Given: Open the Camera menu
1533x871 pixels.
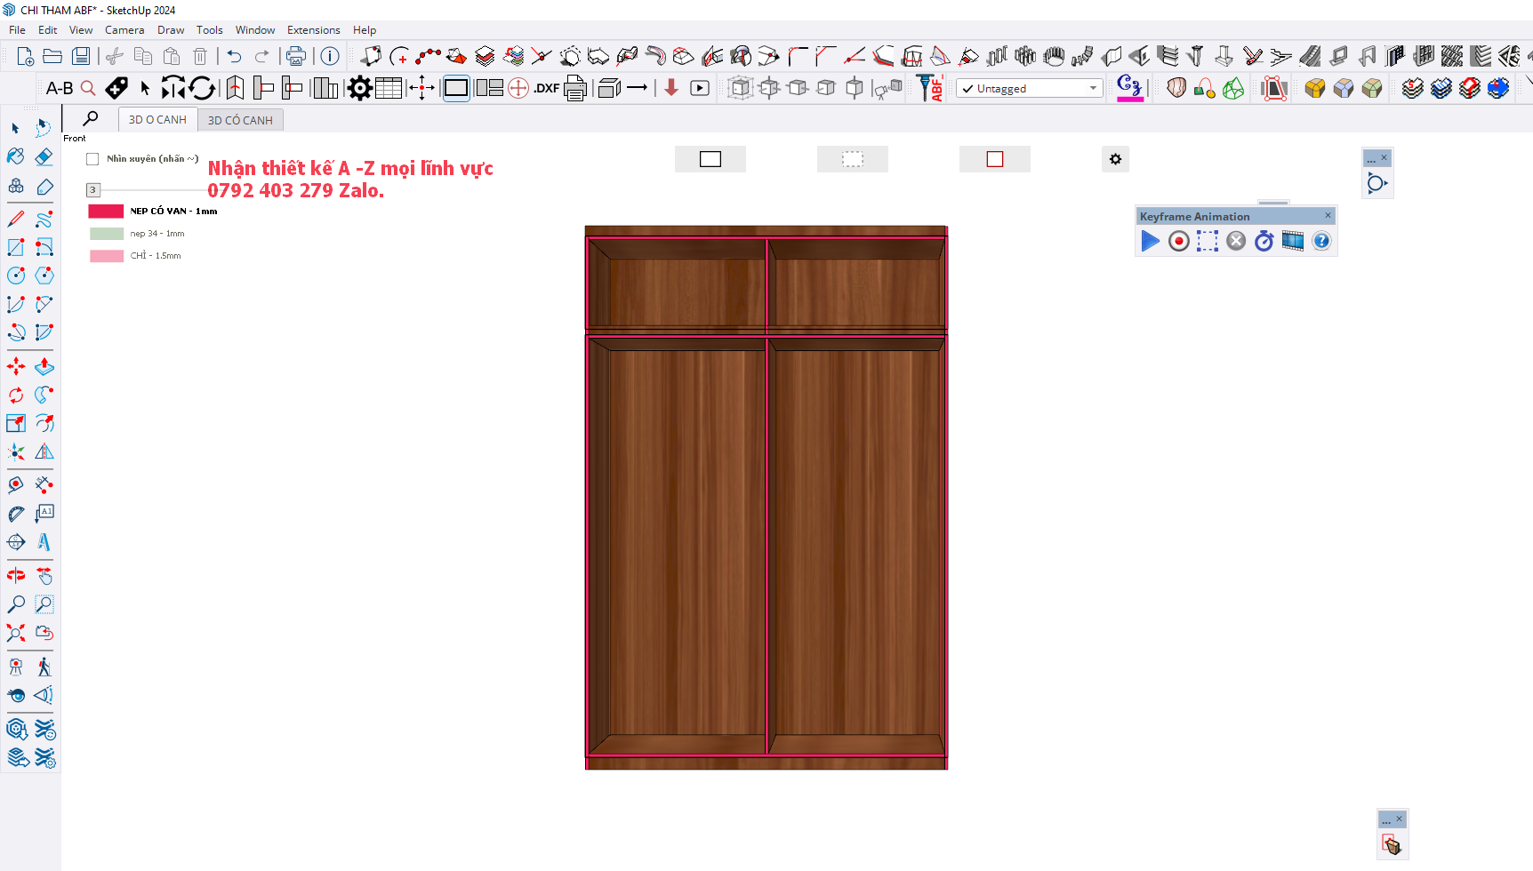Looking at the screenshot, I should pyautogui.click(x=124, y=30).
